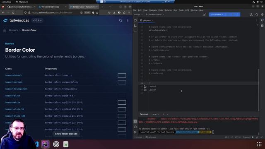Open more run actions beside Current File
The height and width of the screenshot is (149, 265).
tap(238, 14)
